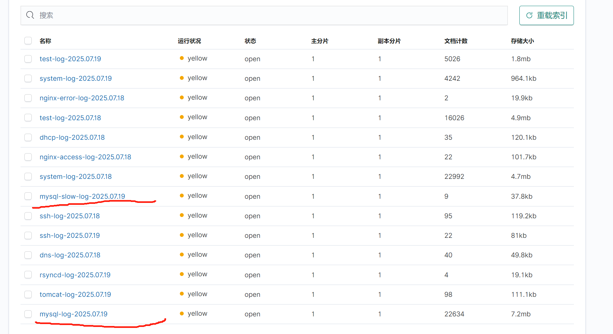The image size is (613, 334).
Task: Click document count 4242
Action: [x=452, y=79]
